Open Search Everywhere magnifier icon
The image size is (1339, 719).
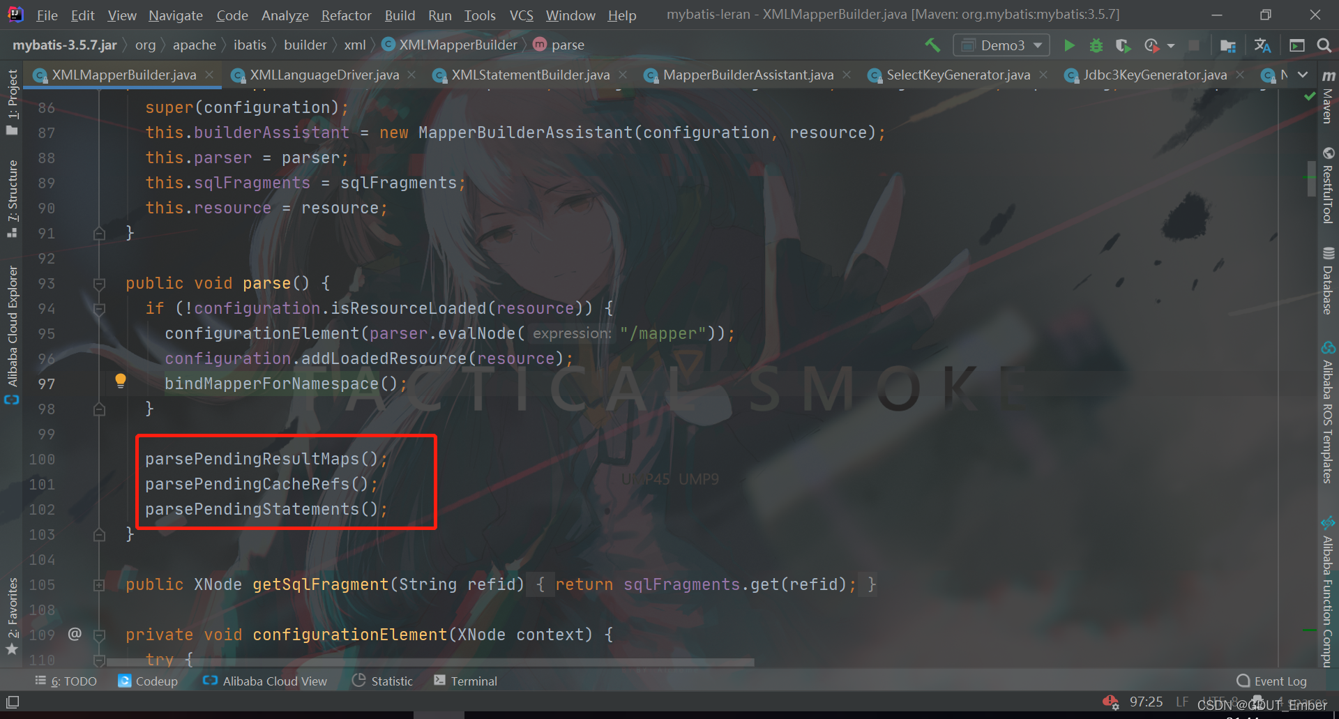tap(1324, 45)
